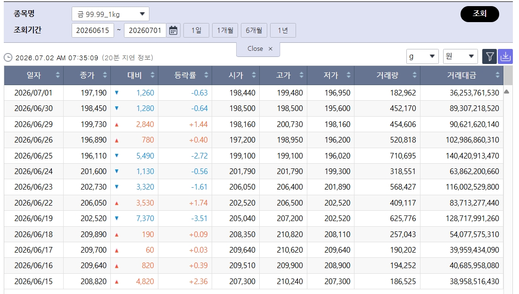The width and height of the screenshot is (519, 294).
Task: Click the closing price 209,890
Action: point(94,234)
